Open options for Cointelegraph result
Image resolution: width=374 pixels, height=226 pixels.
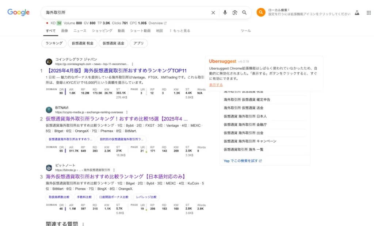(x=132, y=64)
